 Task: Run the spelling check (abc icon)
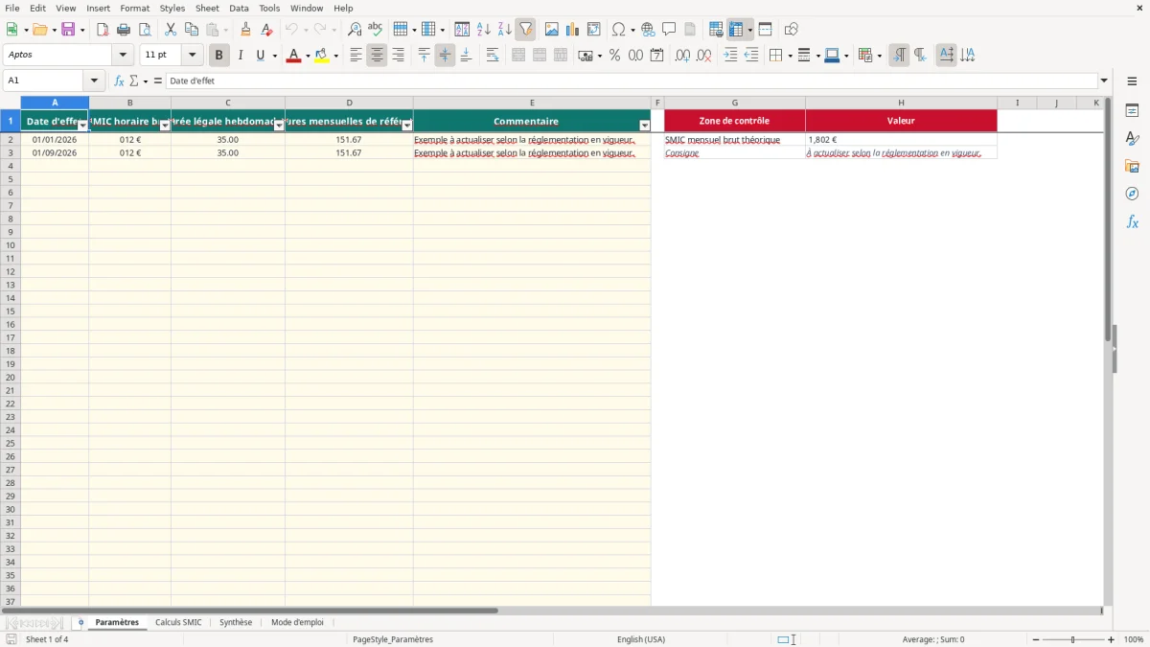point(376,30)
